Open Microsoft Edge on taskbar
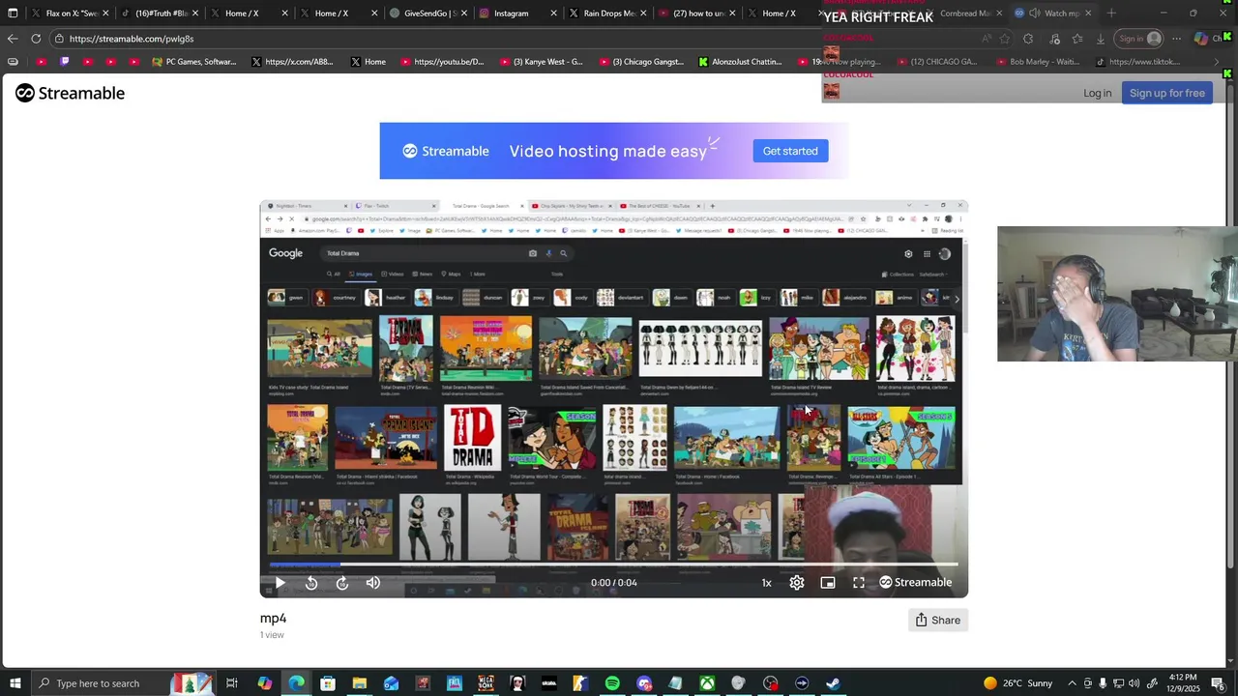1238x696 pixels. point(296,683)
